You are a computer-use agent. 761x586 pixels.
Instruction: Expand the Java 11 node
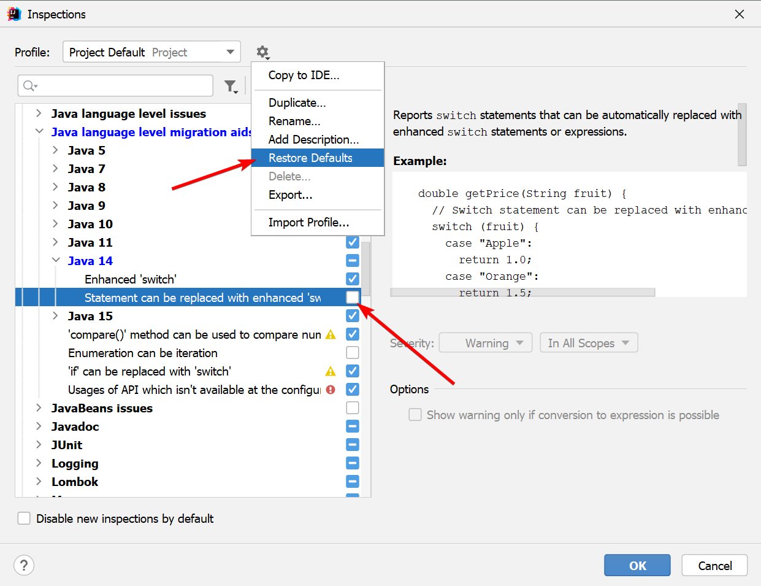(55, 242)
